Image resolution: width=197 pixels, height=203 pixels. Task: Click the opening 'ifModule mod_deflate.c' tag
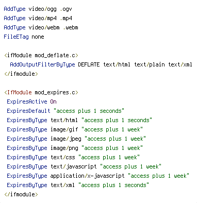click(x=41, y=55)
